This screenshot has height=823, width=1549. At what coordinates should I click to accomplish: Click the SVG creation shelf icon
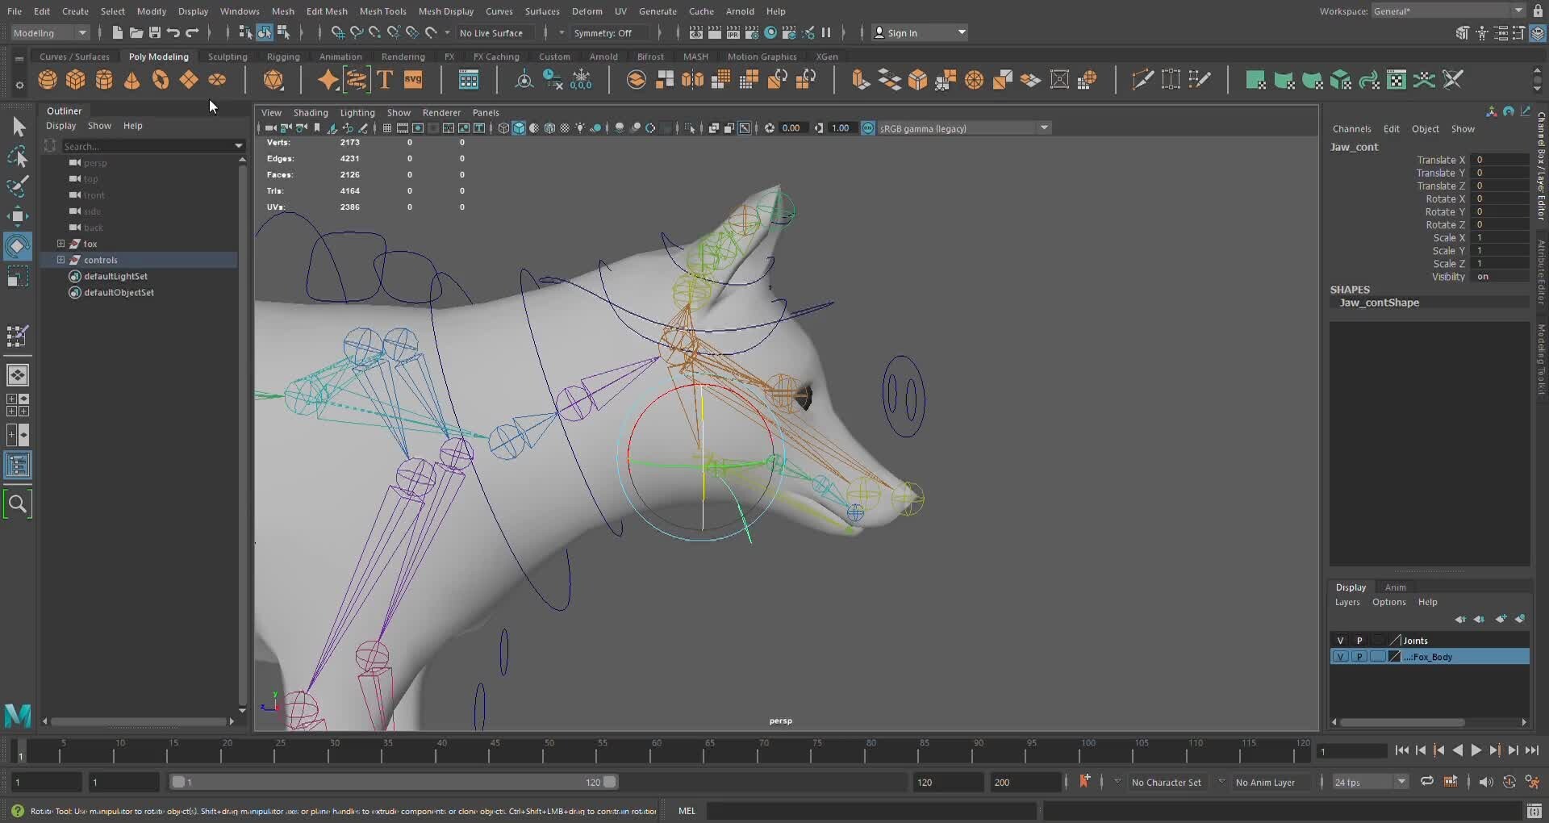coord(413,79)
